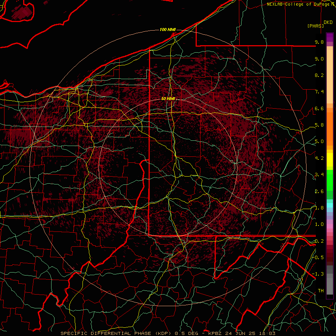Viewport: 336px width, 336px height.
Task: Click the TH threshold label on scale
Action: 321,290
